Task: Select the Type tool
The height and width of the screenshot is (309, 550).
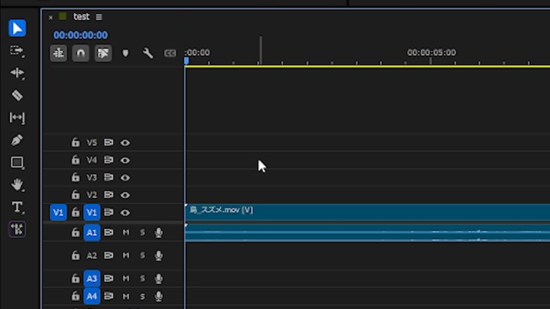Action: (17, 208)
